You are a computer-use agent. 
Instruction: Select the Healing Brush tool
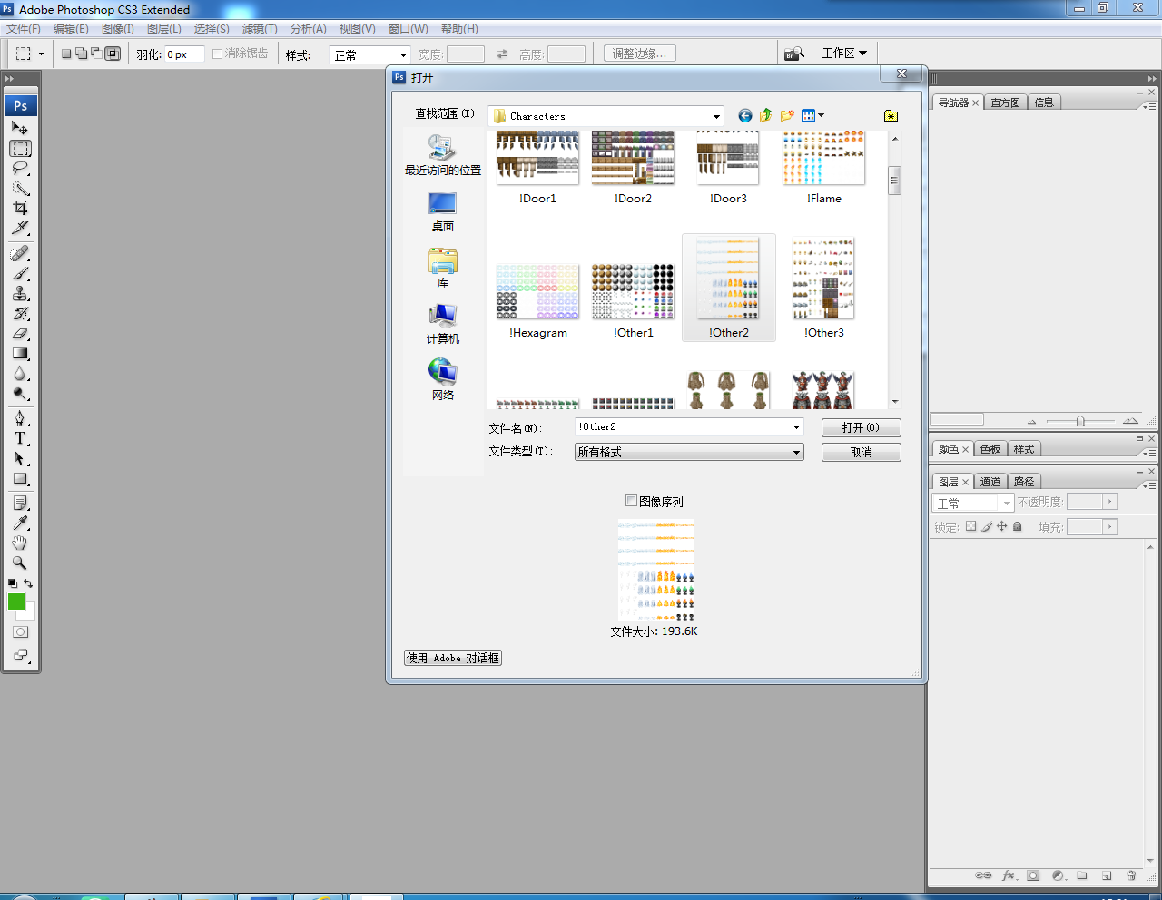coord(20,253)
